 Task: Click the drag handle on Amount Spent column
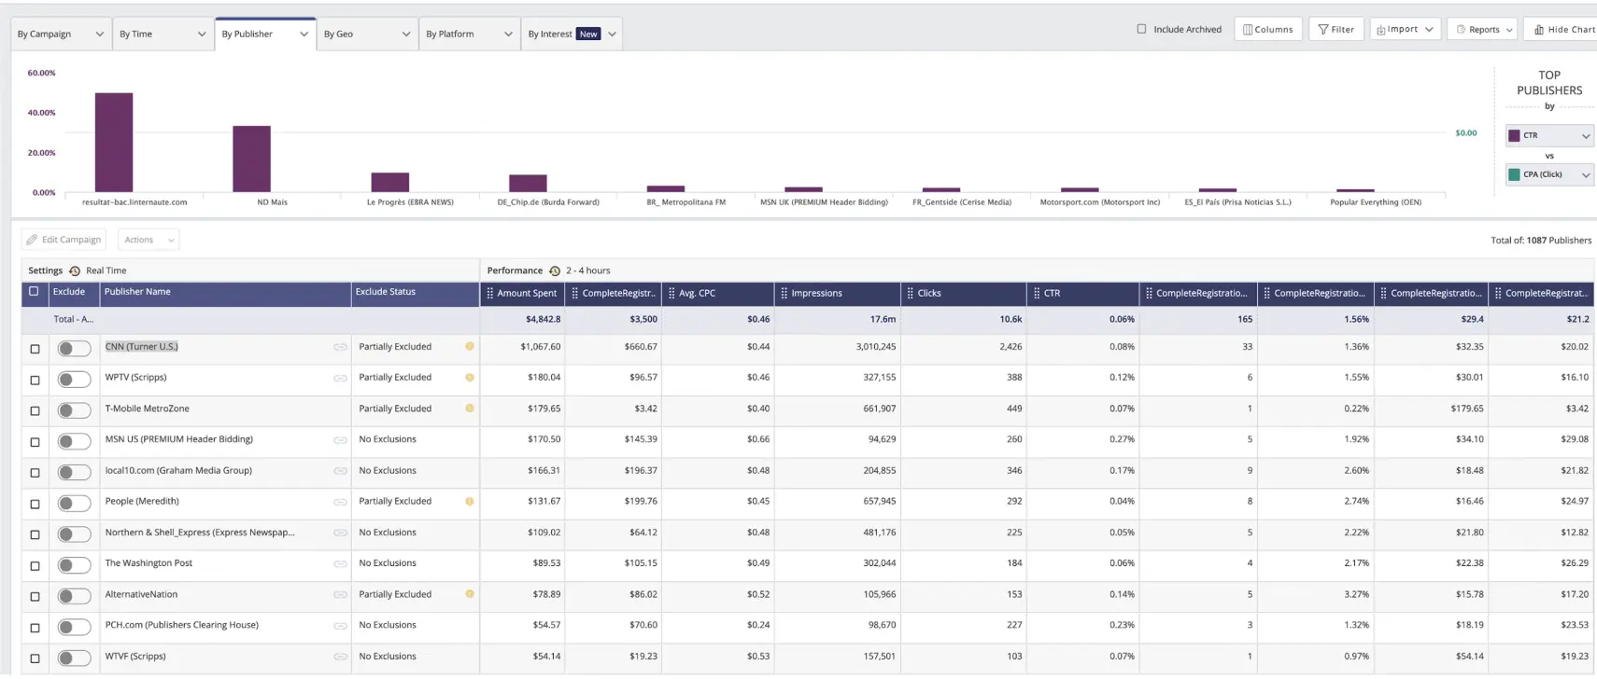click(490, 293)
